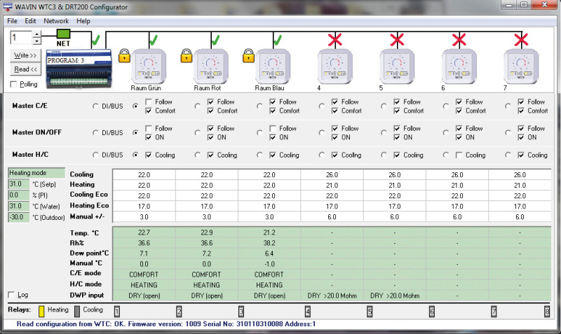Enable the Log checkbox
This screenshot has height=334, width=561.
point(11,295)
